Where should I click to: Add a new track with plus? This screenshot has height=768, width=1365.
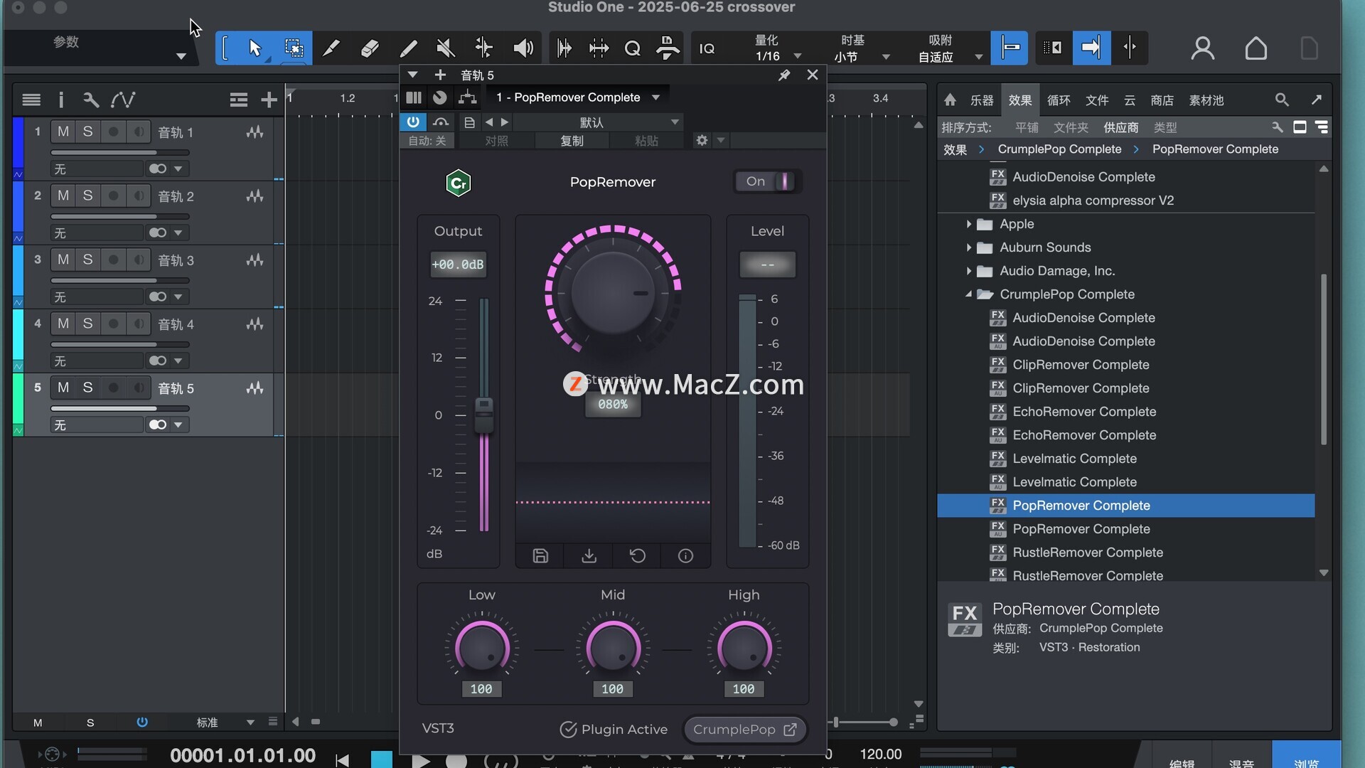click(269, 100)
